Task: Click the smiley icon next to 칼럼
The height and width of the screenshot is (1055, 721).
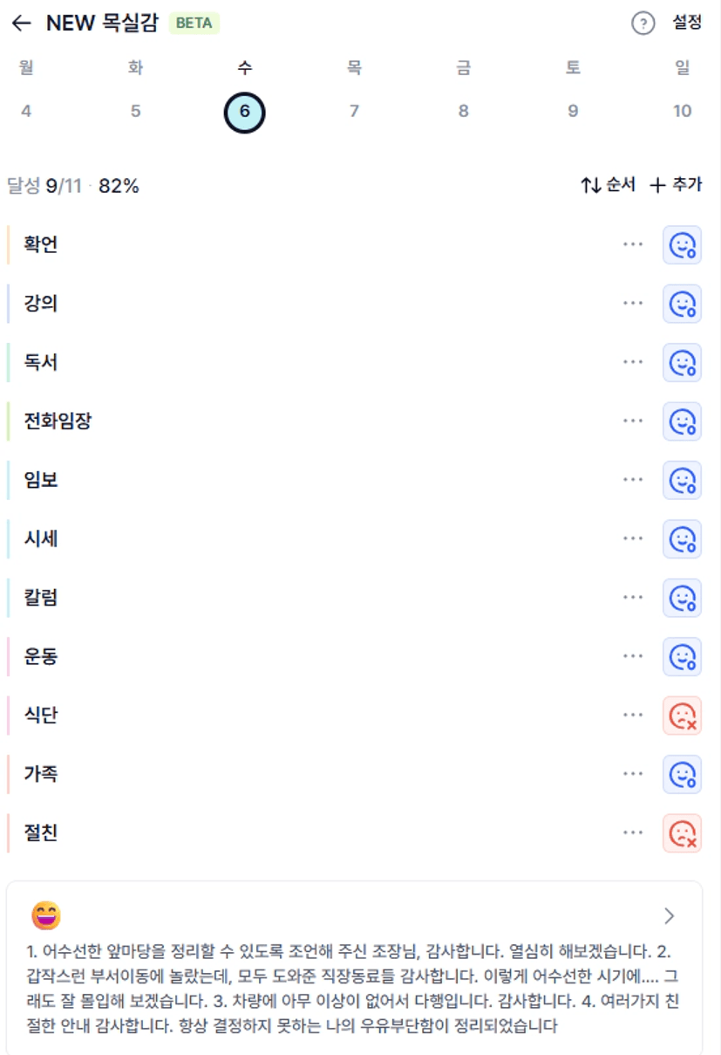Action: [682, 598]
